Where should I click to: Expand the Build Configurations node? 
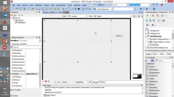click(148, 39)
